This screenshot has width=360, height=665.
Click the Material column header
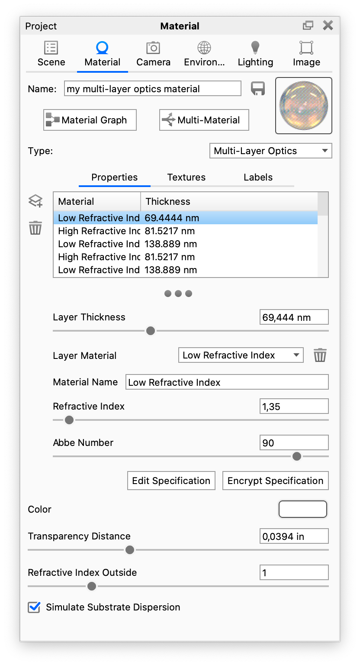pos(97,201)
